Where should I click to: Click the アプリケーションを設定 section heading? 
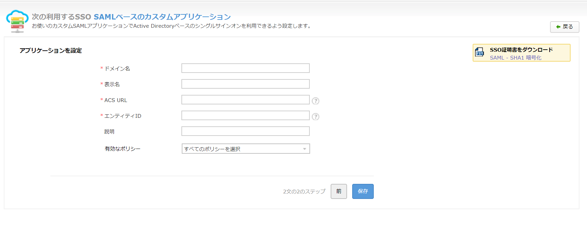point(51,51)
